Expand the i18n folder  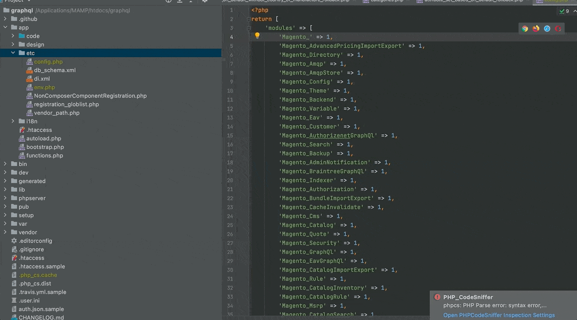pyautogui.click(x=13, y=121)
